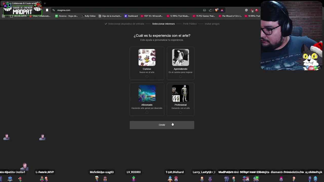Open the DESTACADOS bookmarks folder
The height and width of the screenshot is (182, 324).
point(18,16)
